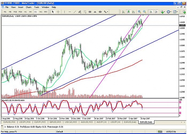Expand the Periods dropdown arrow
187x134 pixels.
pos(171,12)
